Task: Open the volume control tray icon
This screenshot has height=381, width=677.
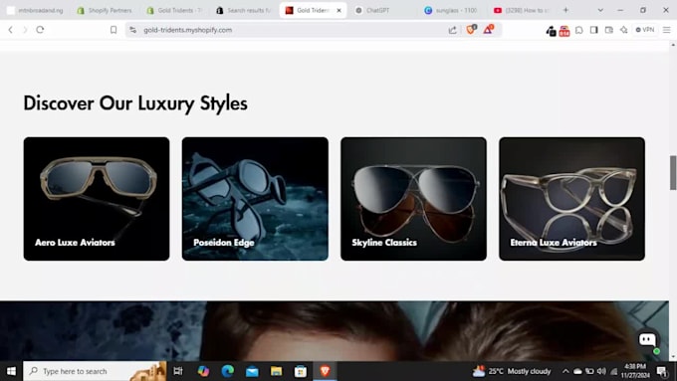Action: pos(601,371)
